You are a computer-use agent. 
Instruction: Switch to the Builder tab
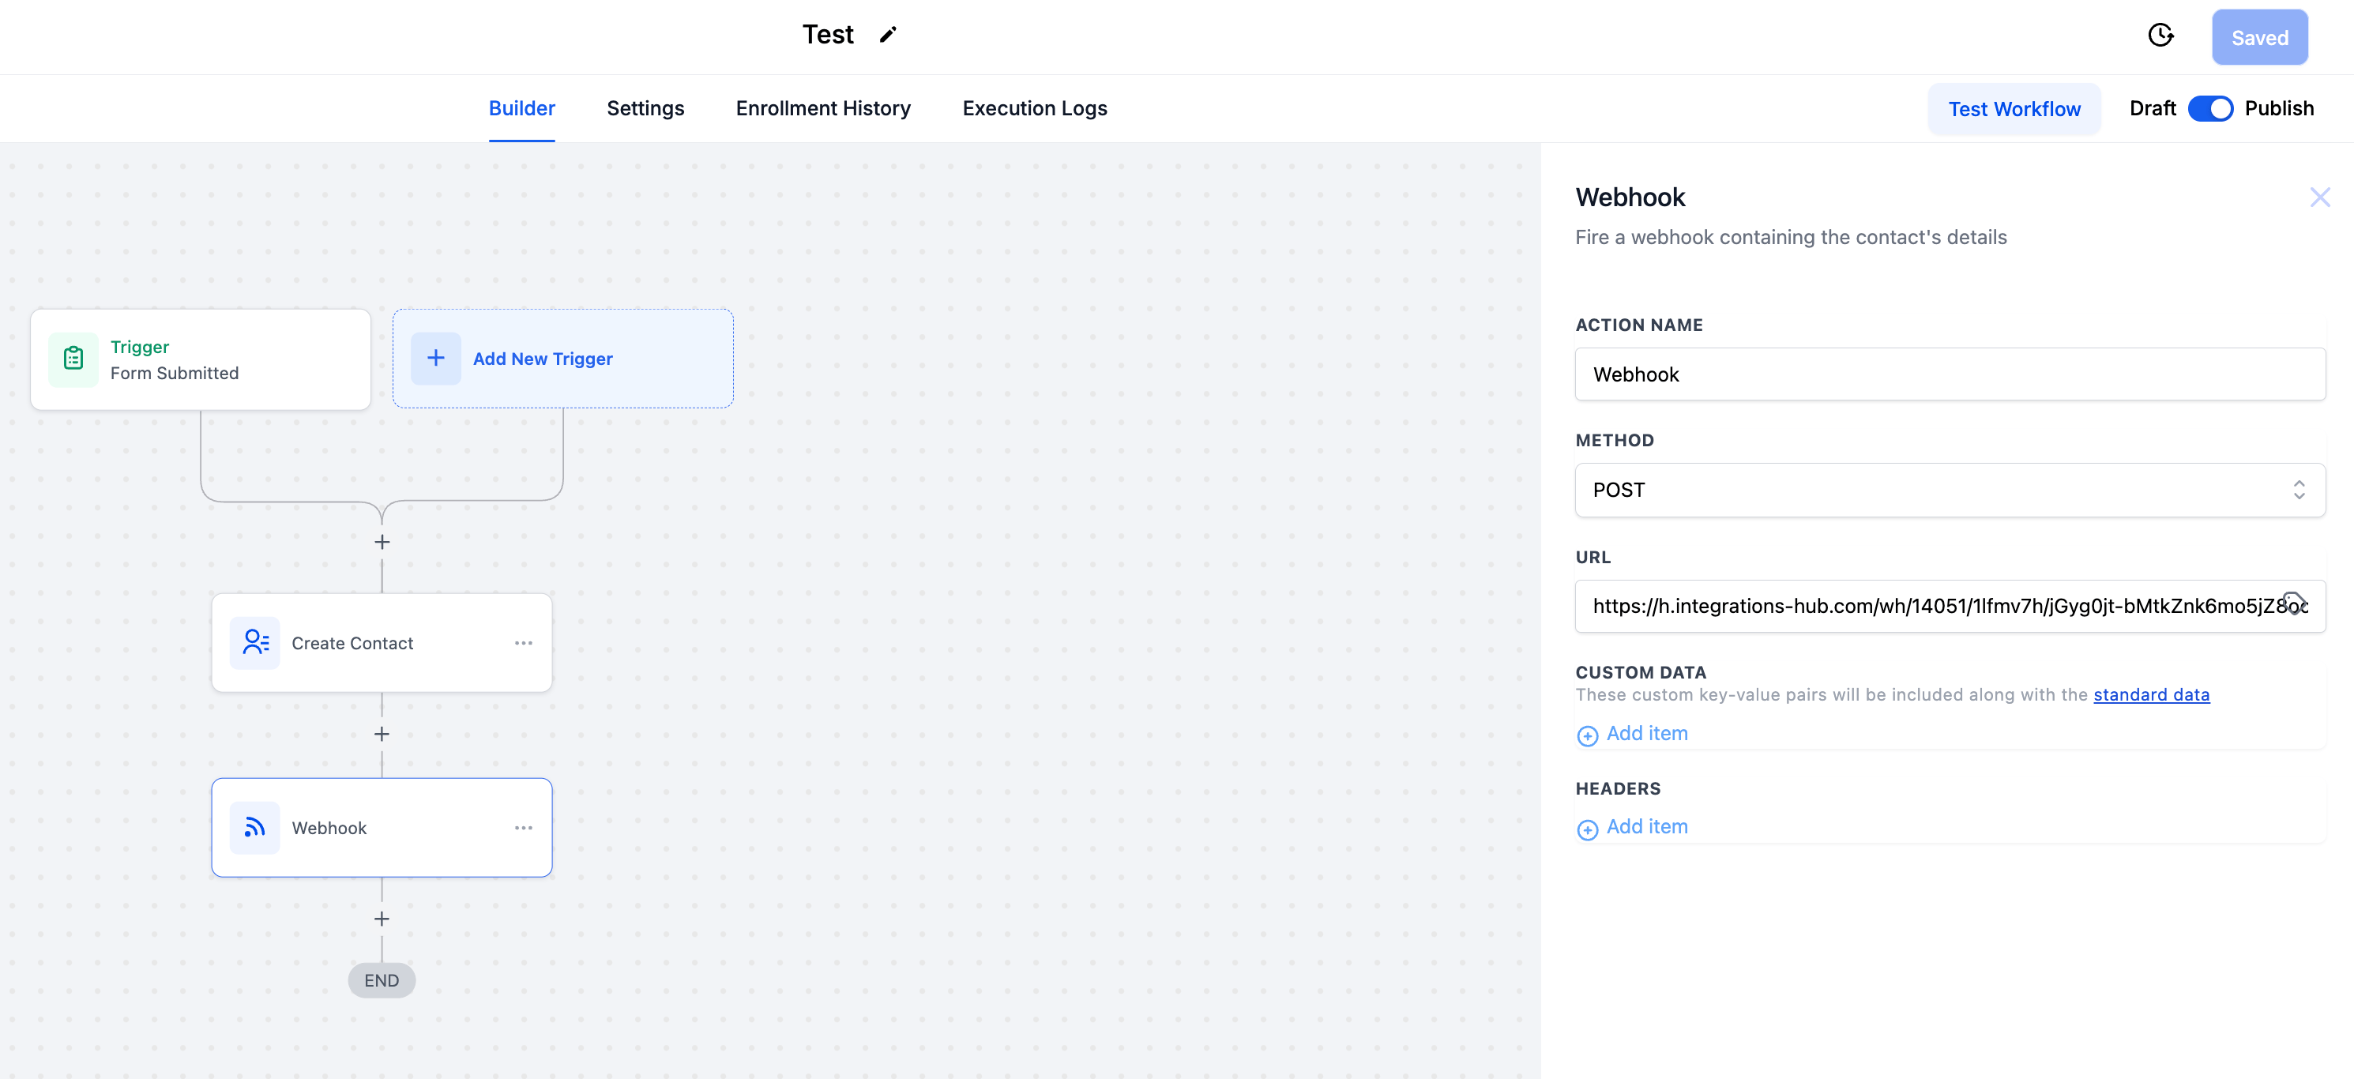click(x=522, y=109)
